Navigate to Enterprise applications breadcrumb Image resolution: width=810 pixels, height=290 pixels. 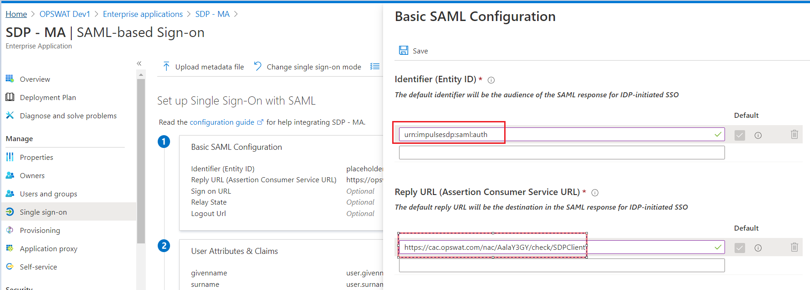(143, 14)
